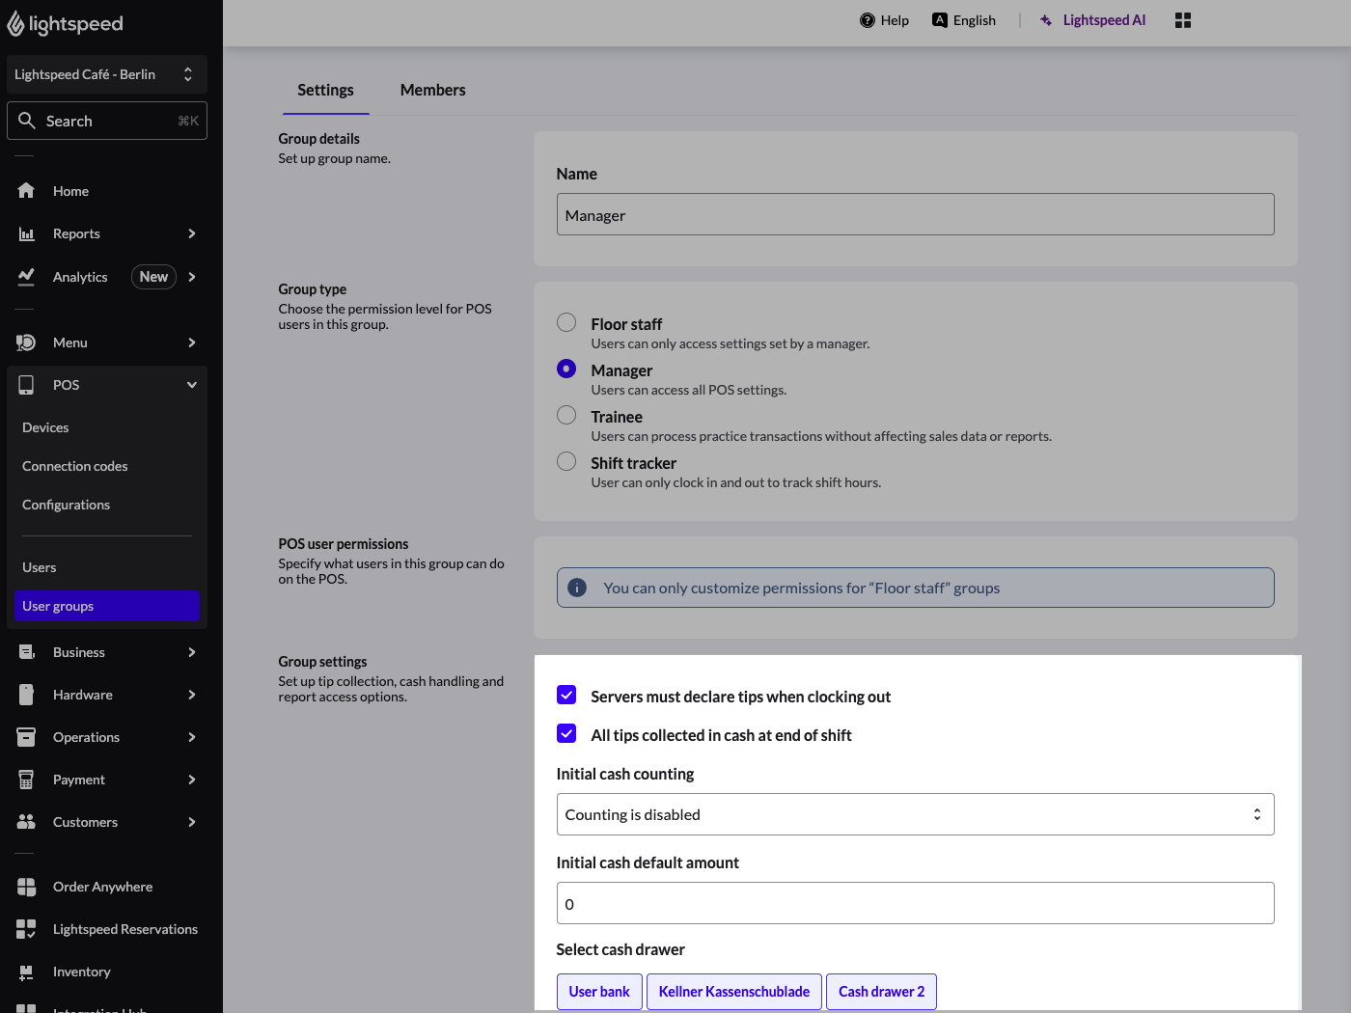The image size is (1351, 1013).
Task: Click the Lightspeed flame logo
Action: coord(15,24)
